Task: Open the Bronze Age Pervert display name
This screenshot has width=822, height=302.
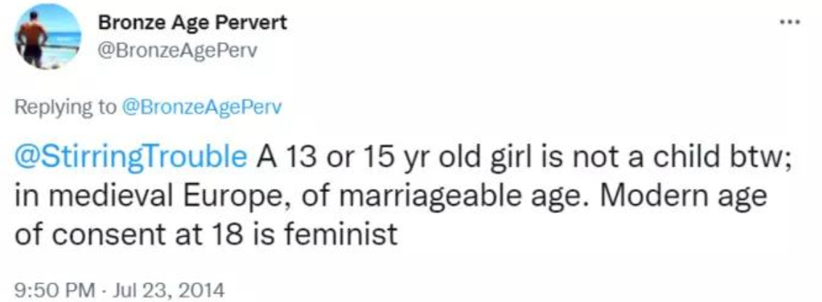Action: pos(192,22)
